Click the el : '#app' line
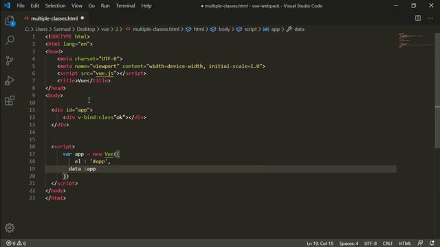The height and width of the screenshot is (247, 440). pos(93,162)
